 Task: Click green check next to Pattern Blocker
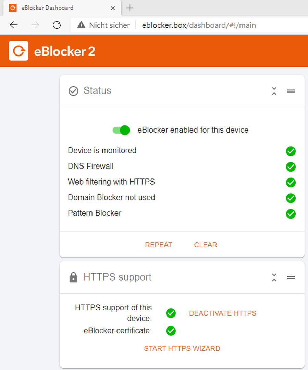click(x=291, y=214)
